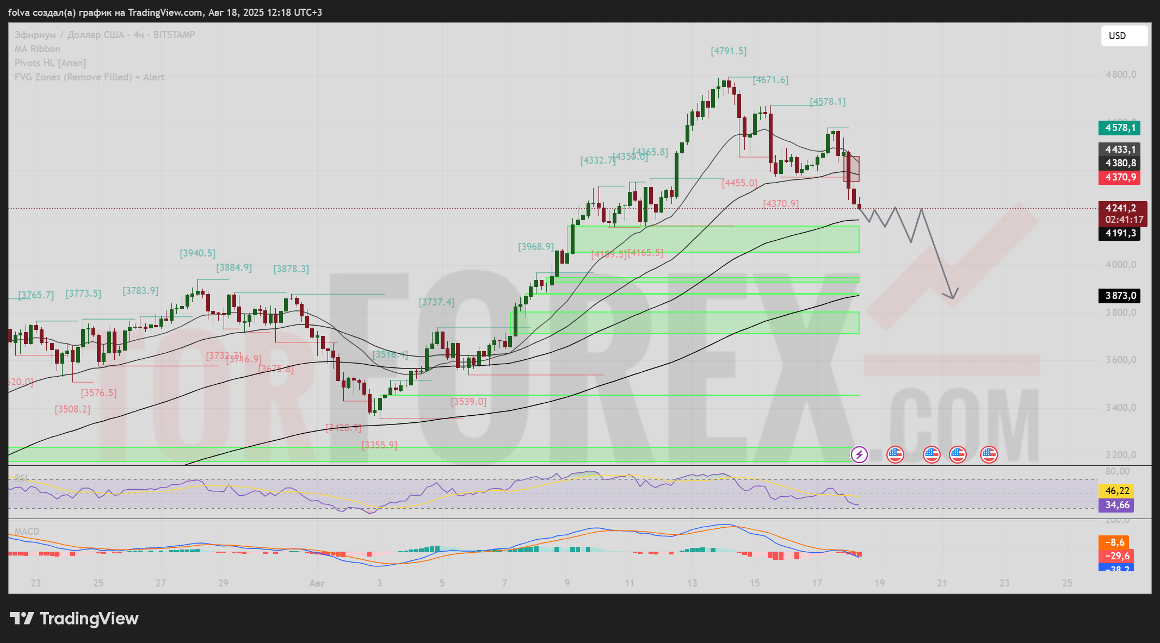Screen dimensions: 1160x643
Task: Click the purple lightning bolt event icon
Action: point(859,454)
